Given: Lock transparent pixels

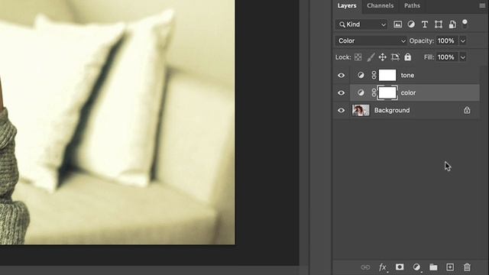Looking at the screenshot, I should point(358,57).
